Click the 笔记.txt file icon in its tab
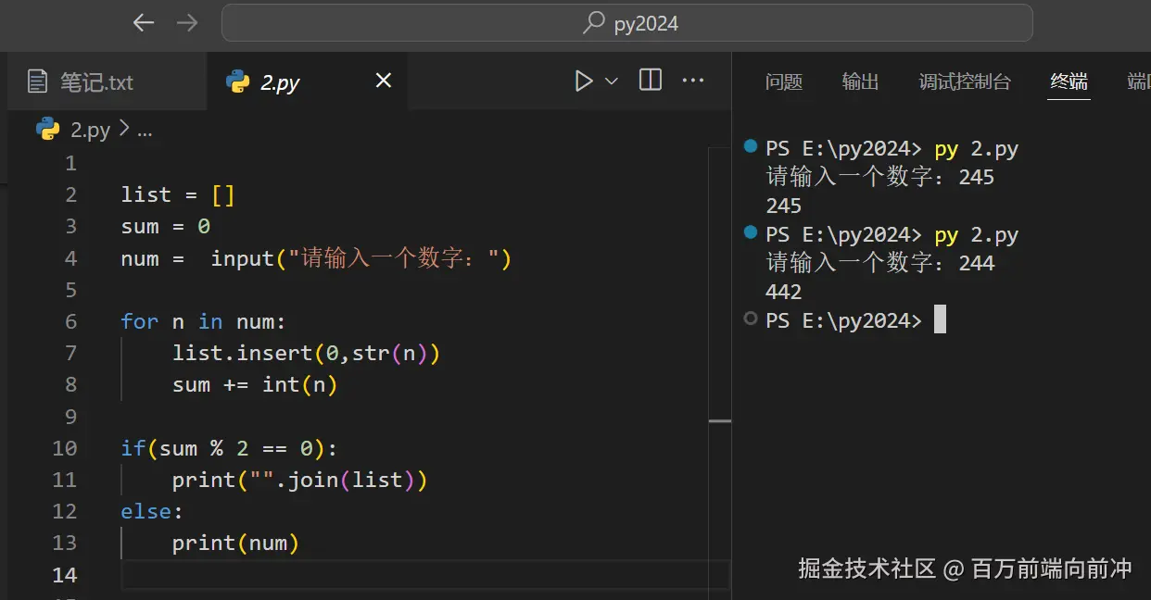Image resolution: width=1151 pixels, height=600 pixels. [x=37, y=81]
